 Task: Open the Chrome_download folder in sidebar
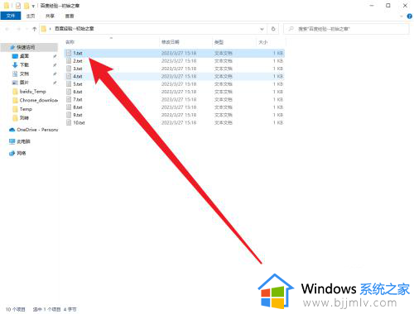39,100
